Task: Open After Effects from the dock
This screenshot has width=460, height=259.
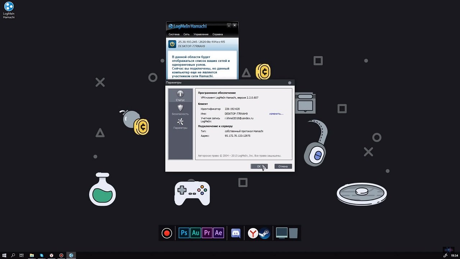Action: [x=218, y=233]
